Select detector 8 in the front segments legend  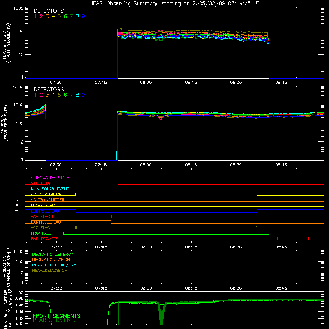click(x=77, y=16)
